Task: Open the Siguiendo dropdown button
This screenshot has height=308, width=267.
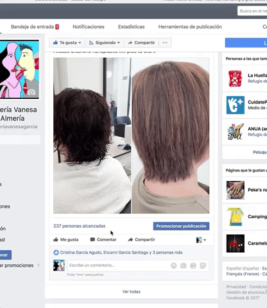Action: pos(105,43)
